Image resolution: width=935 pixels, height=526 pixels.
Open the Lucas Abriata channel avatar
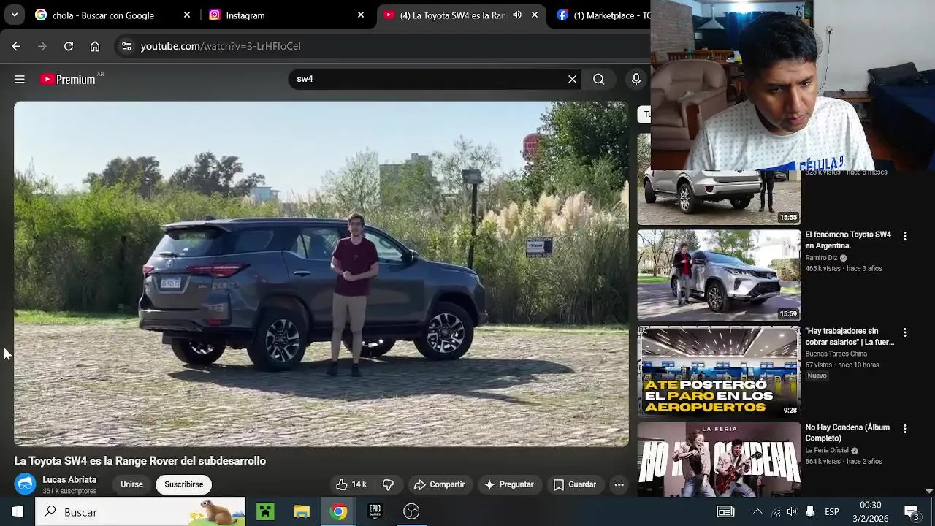26,484
